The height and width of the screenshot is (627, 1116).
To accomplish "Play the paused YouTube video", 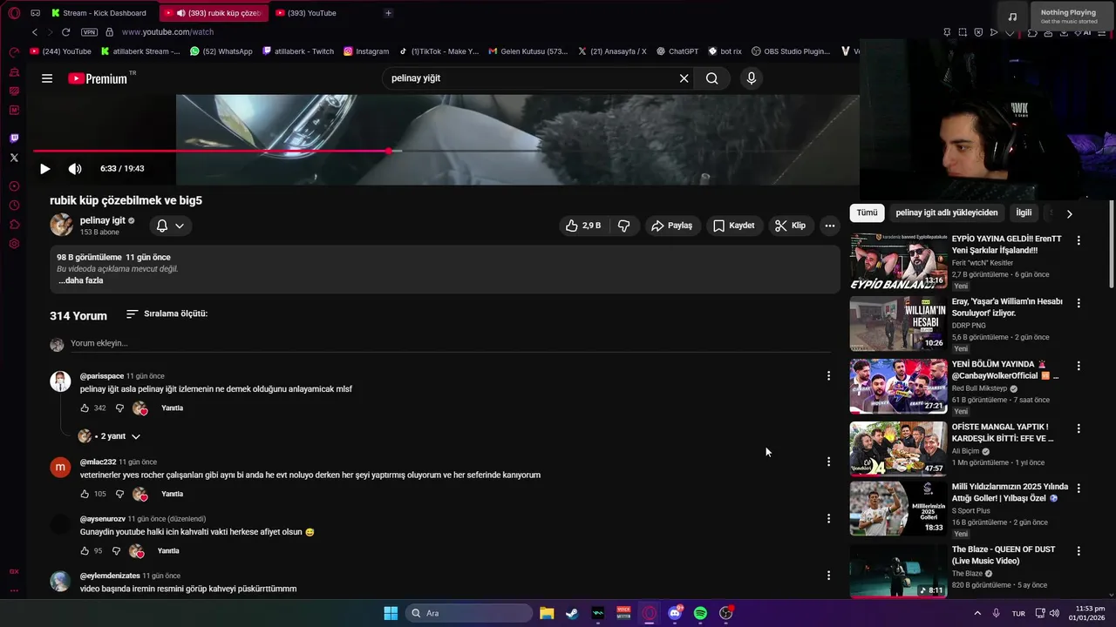I will [x=45, y=169].
